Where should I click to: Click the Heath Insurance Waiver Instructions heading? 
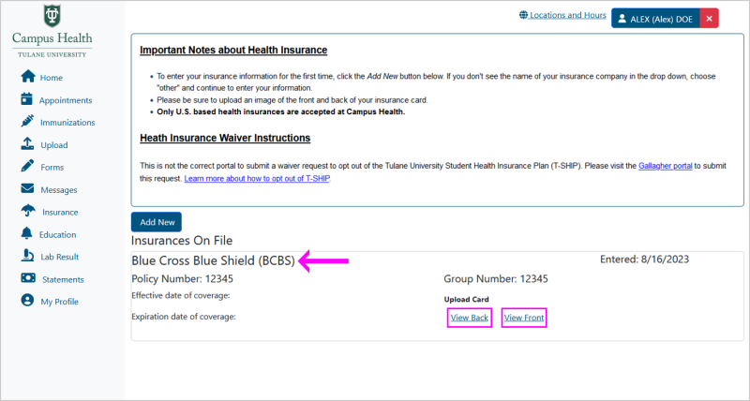pyautogui.click(x=225, y=138)
